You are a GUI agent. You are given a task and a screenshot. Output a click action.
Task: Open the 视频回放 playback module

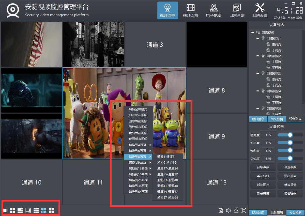[x=190, y=10]
